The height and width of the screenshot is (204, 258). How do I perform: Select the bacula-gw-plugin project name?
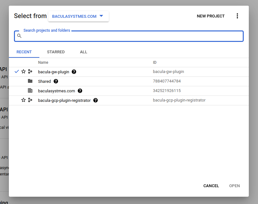point(54,72)
